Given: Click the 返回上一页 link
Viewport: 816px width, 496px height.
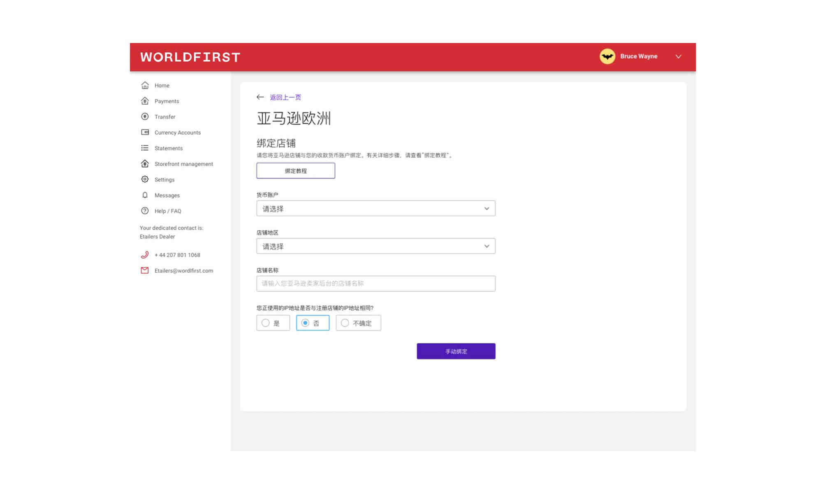Looking at the screenshot, I should click(x=285, y=97).
